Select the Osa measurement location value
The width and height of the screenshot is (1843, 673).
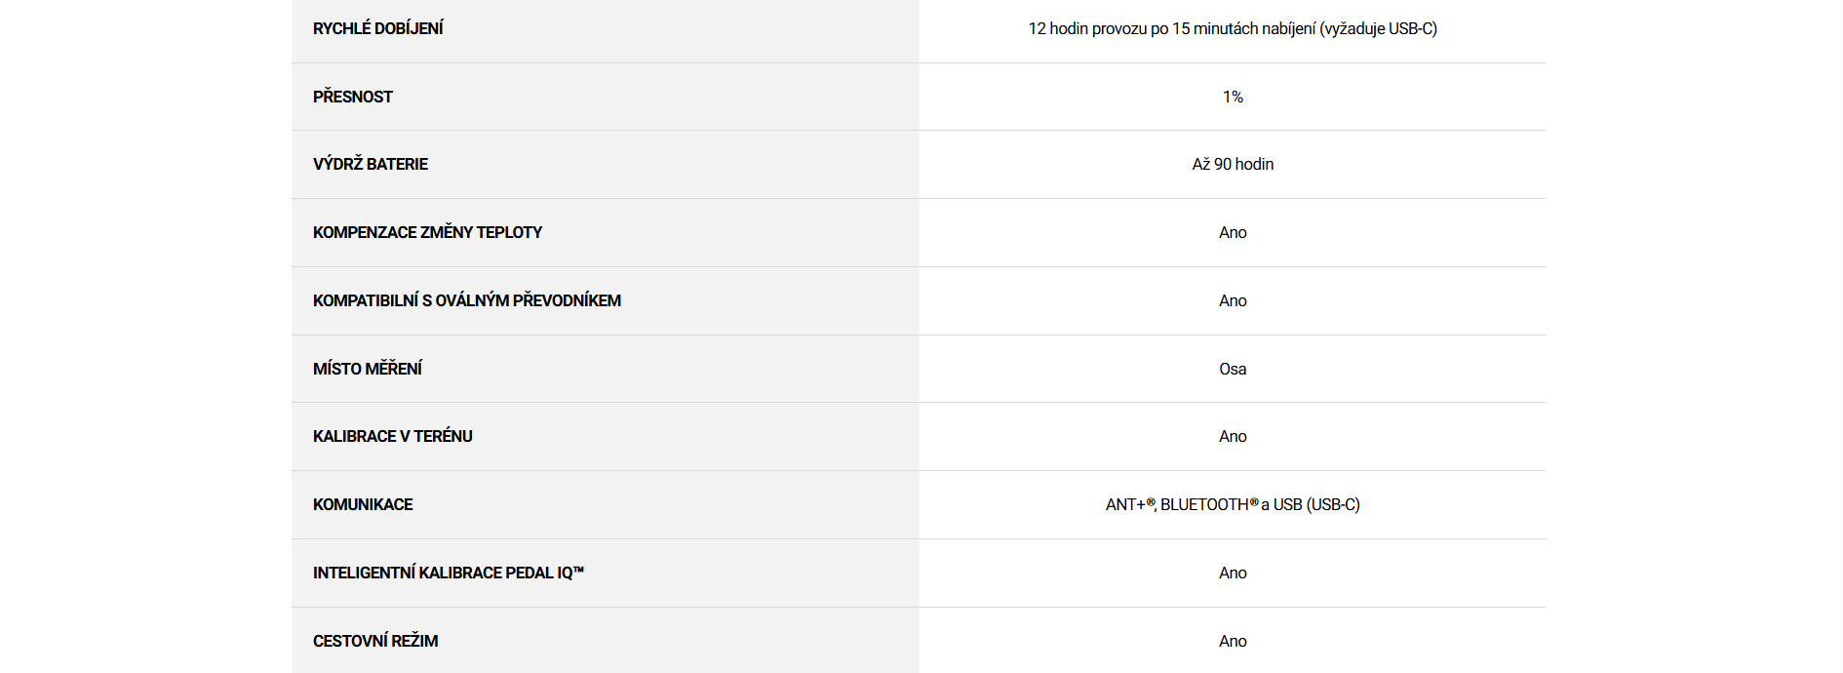click(x=1233, y=369)
